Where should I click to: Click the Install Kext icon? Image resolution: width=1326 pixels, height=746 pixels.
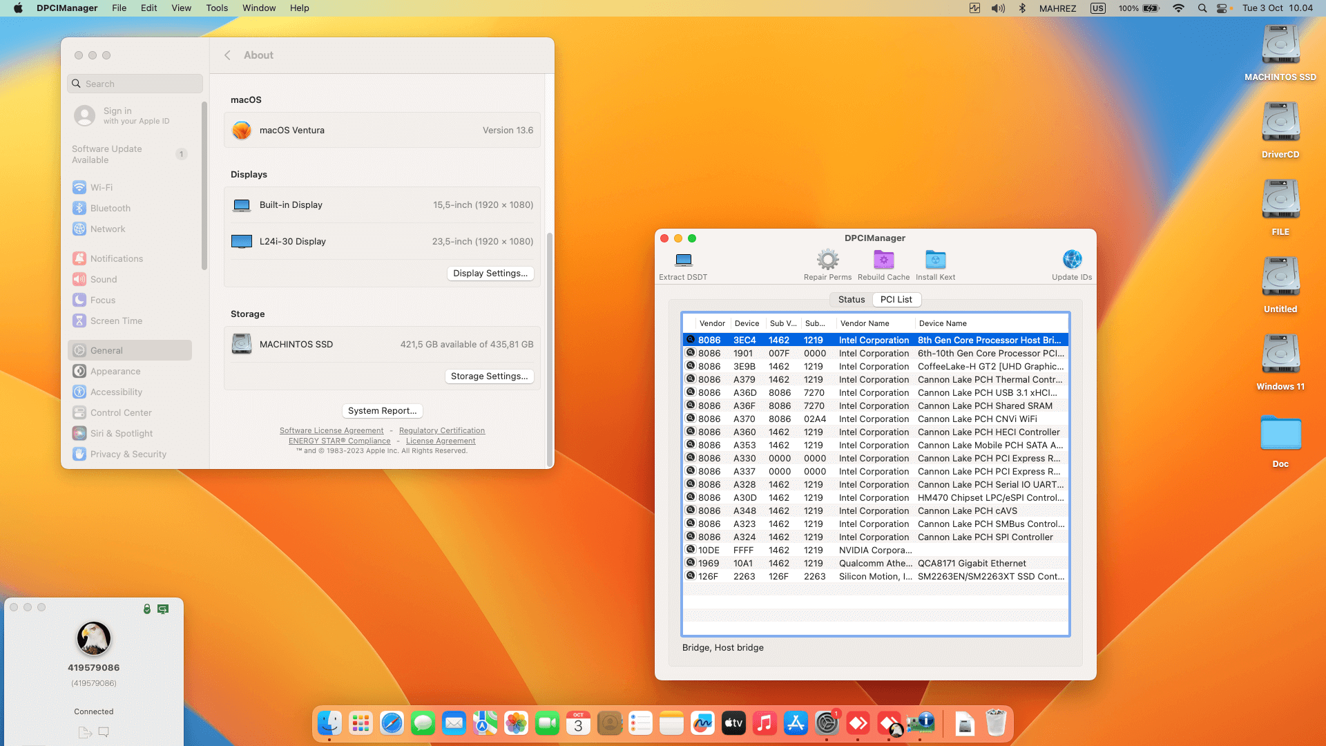click(935, 260)
